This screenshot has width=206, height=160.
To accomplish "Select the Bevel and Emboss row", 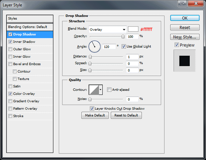I will (30, 64).
